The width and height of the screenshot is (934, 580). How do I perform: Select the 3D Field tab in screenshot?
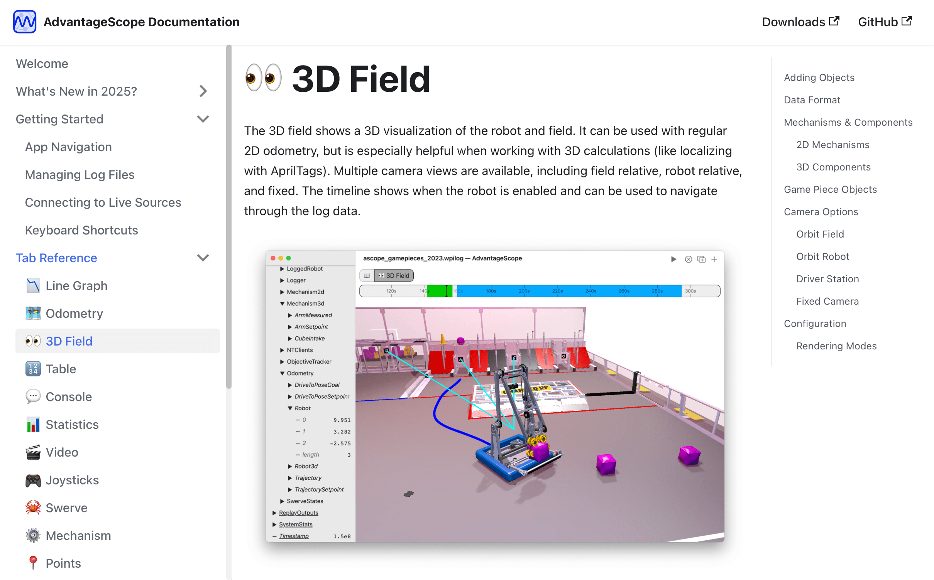tap(394, 275)
